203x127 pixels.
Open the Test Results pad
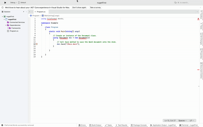tap(121, 125)
